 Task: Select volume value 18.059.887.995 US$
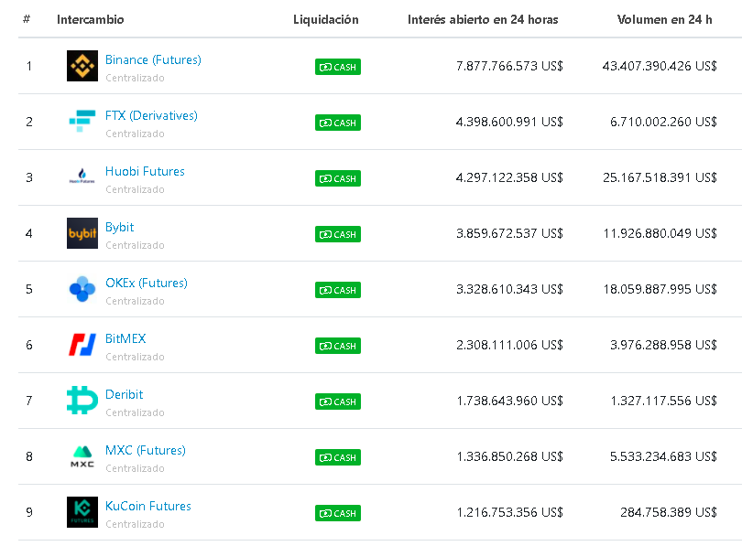tap(660, 289)
